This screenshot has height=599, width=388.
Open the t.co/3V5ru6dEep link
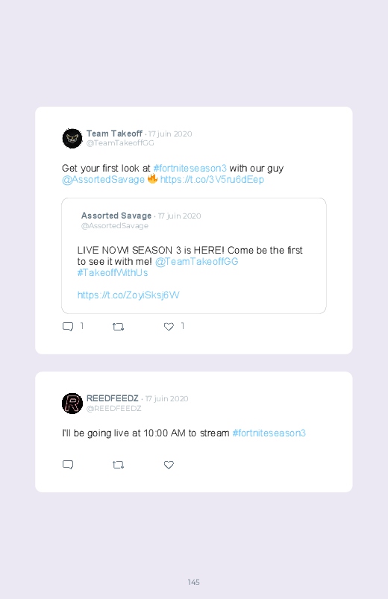212,180
